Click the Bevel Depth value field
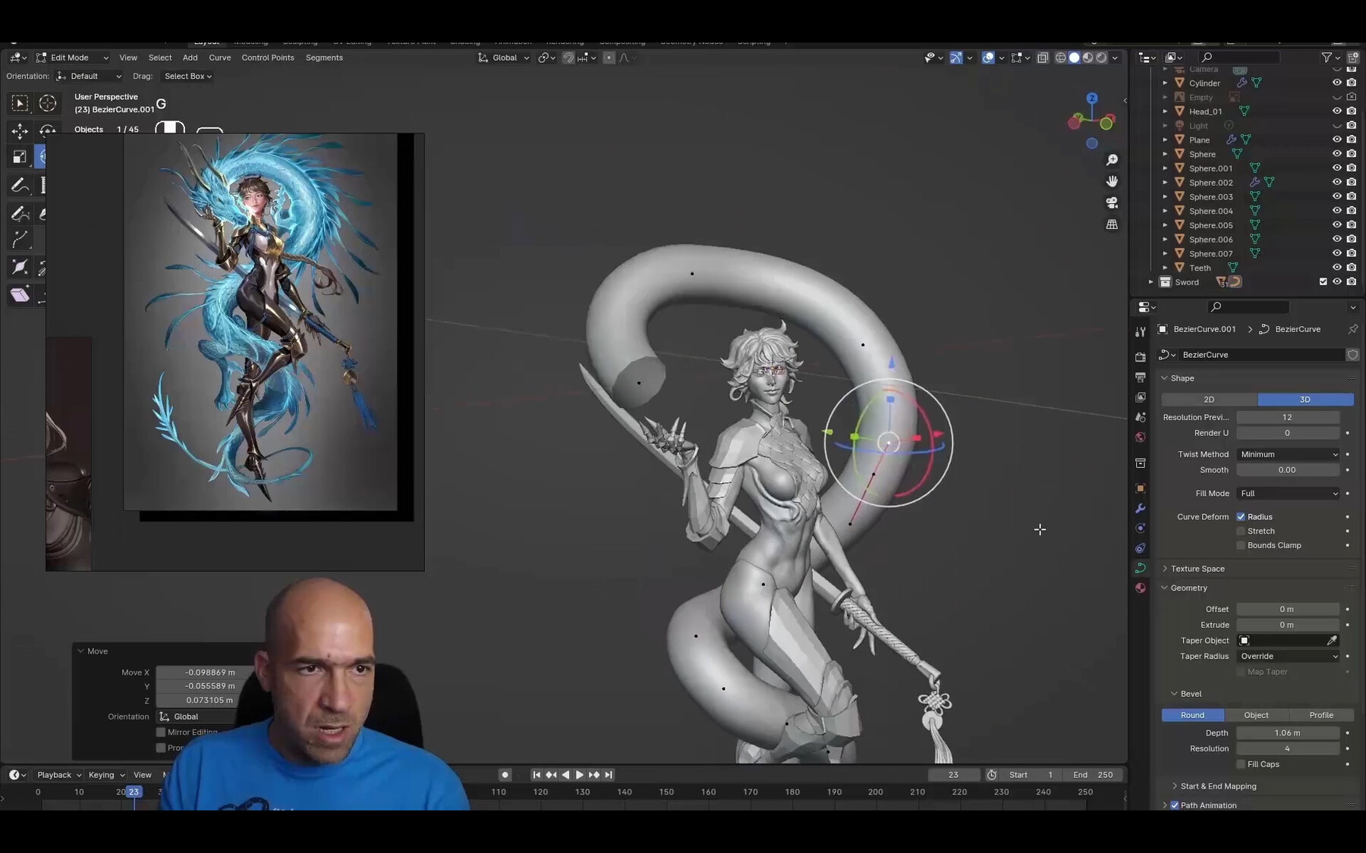Screen dimensions: 1366x853 [1288, 733]
